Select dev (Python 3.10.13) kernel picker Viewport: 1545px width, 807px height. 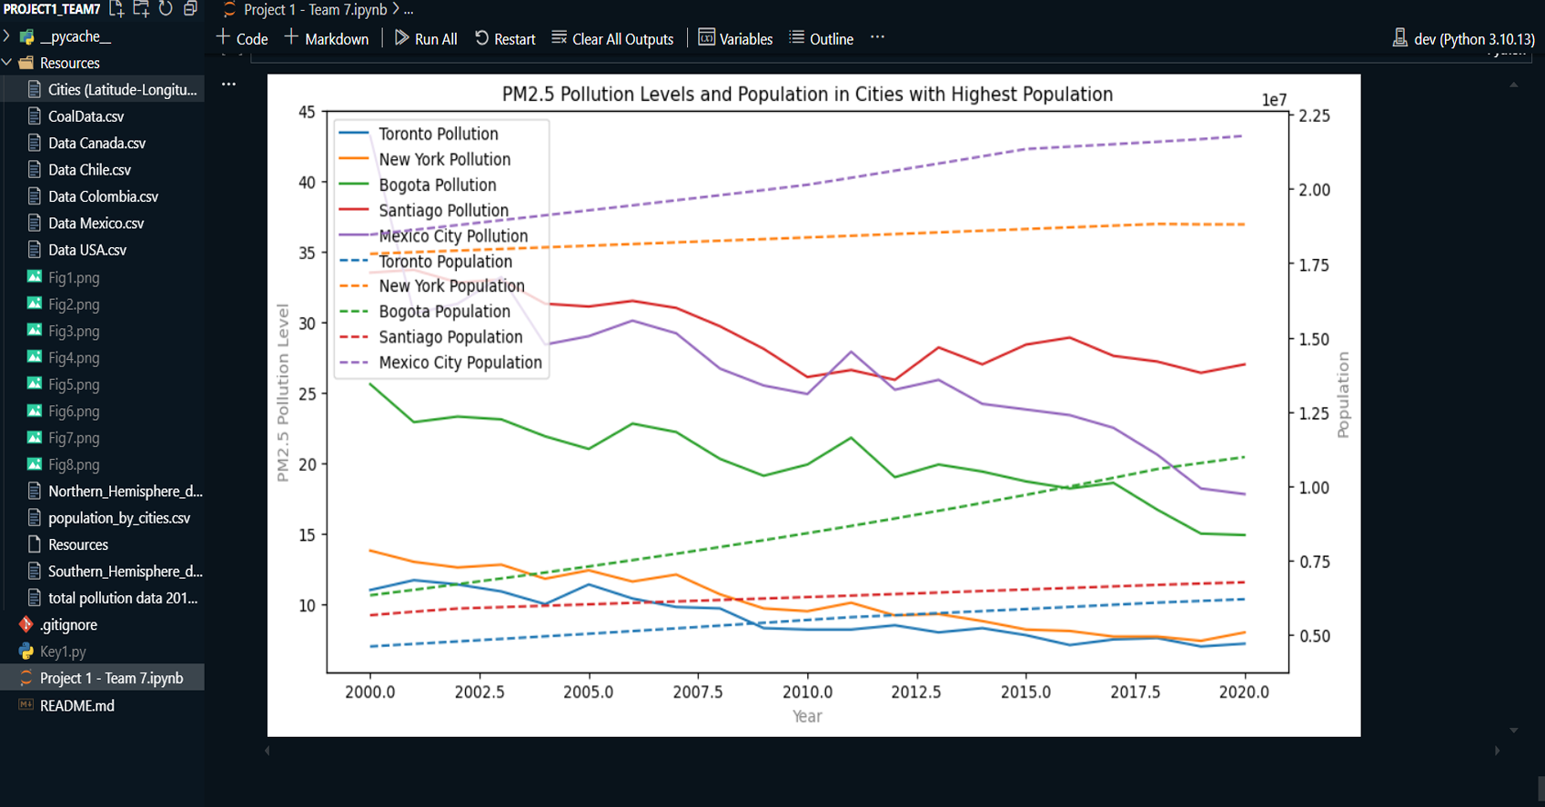(x=1463, y=39)
